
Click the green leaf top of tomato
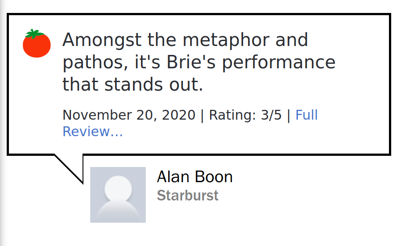(x=34, y=33)
